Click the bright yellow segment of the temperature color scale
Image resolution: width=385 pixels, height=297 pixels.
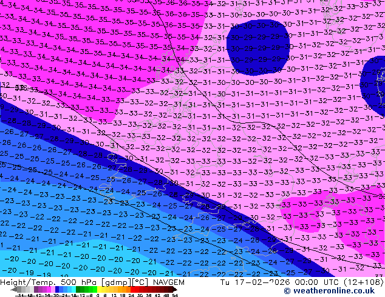point(99,289)
